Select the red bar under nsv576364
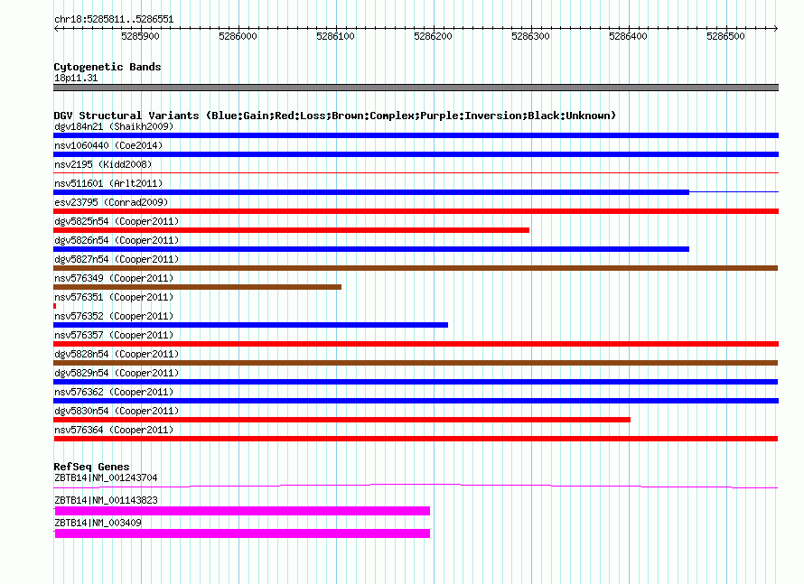804x584 pixels. point(416,439)
